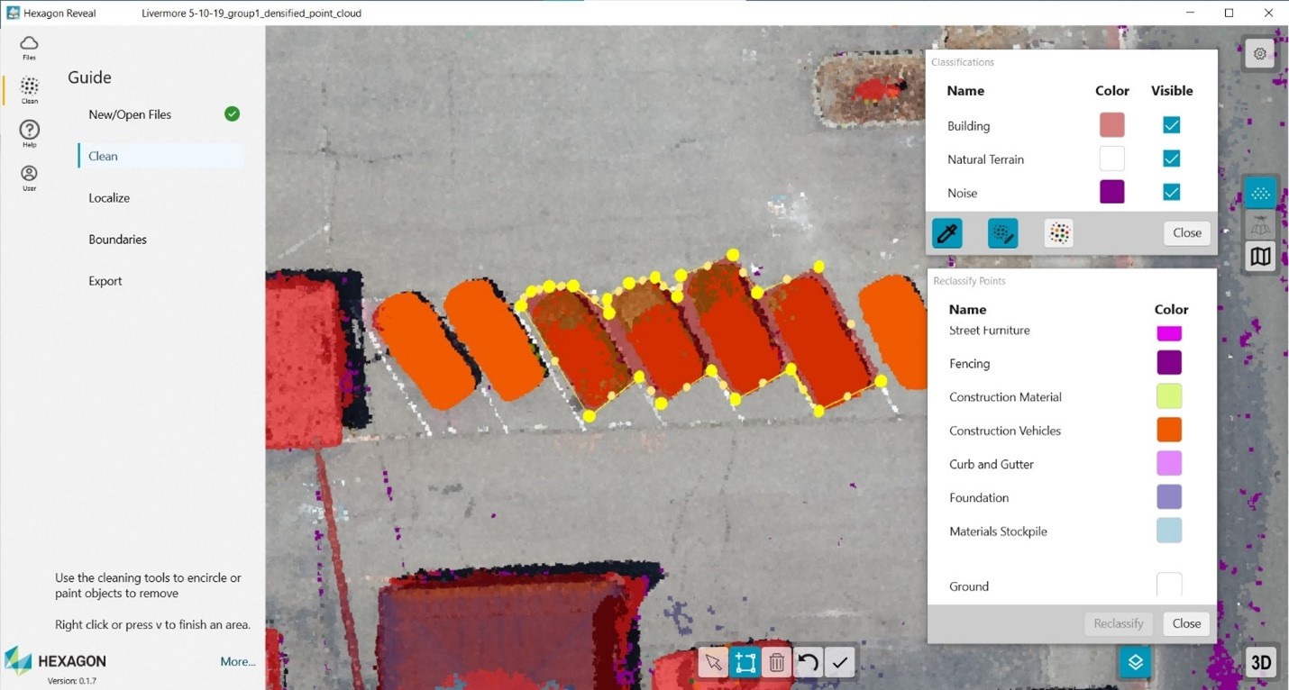Pick the Construction Vehicles orange swatch
1289x690 pixels.
tap(1169, 430)
